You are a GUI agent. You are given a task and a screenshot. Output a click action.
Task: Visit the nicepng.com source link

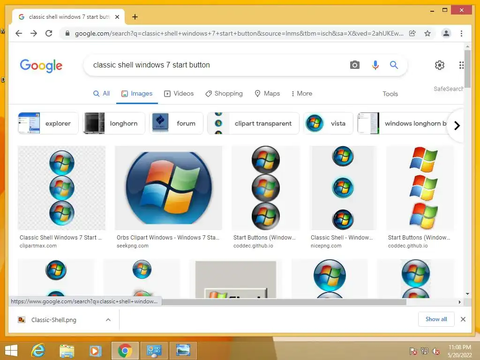326,246
